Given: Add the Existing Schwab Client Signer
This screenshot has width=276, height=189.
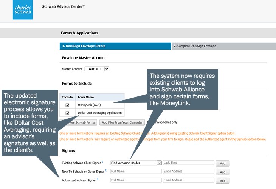Looking at the screenshot, I should click(x=222, y=163).
